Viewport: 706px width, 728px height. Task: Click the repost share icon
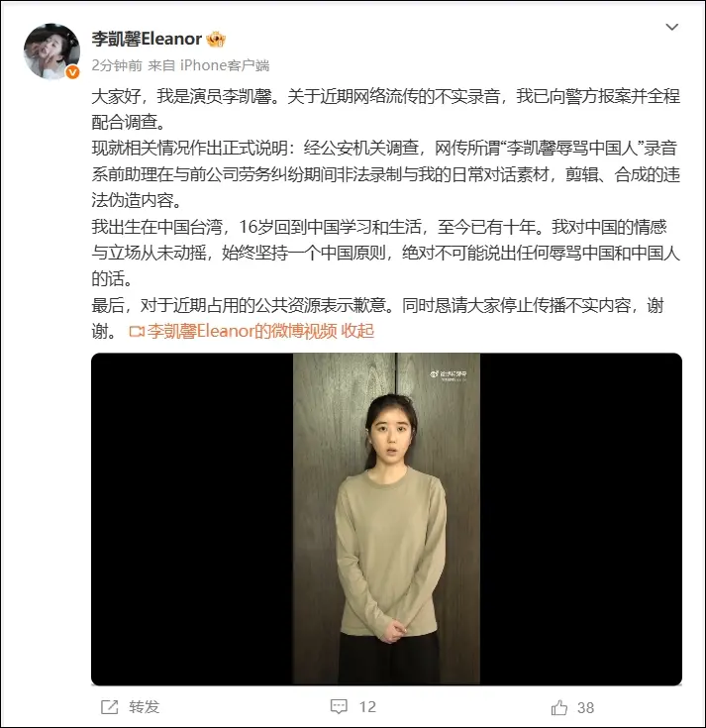pos(110,707)
